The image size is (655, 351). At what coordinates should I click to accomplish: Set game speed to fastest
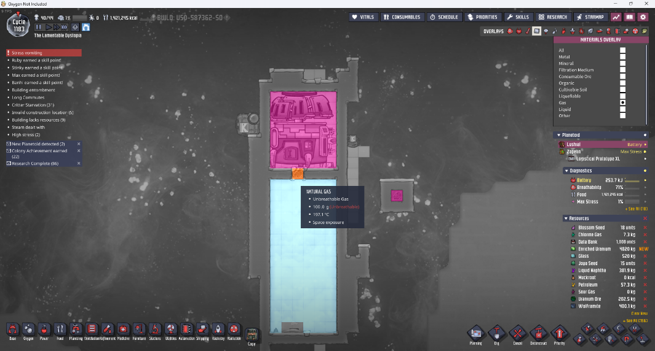click(x=65, y=27)
